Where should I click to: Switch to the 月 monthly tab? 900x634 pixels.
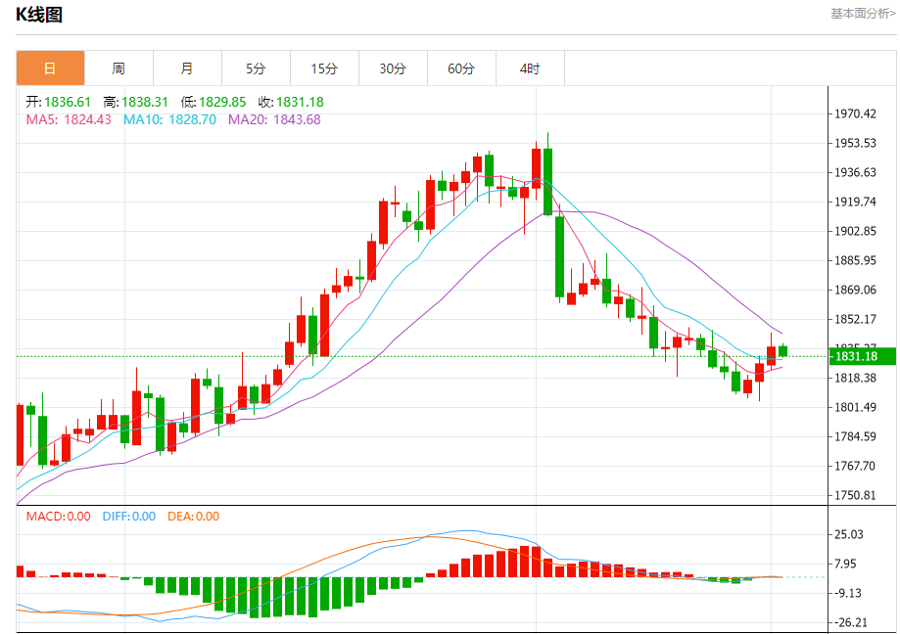point(187,68)
